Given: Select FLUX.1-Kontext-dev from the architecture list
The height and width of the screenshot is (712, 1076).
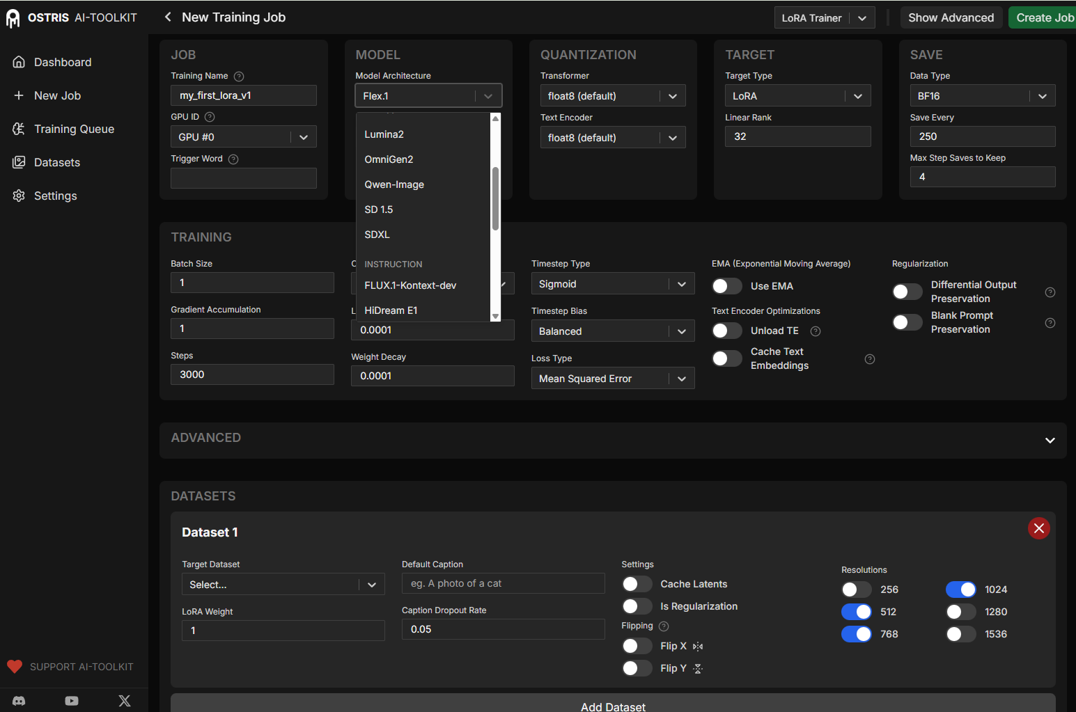Looking at the screenshot, I should tap(423, 285).
